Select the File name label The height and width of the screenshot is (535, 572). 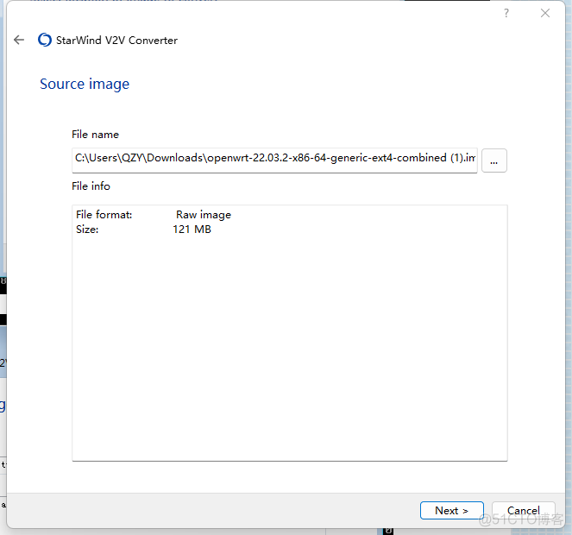pos(95,135)
